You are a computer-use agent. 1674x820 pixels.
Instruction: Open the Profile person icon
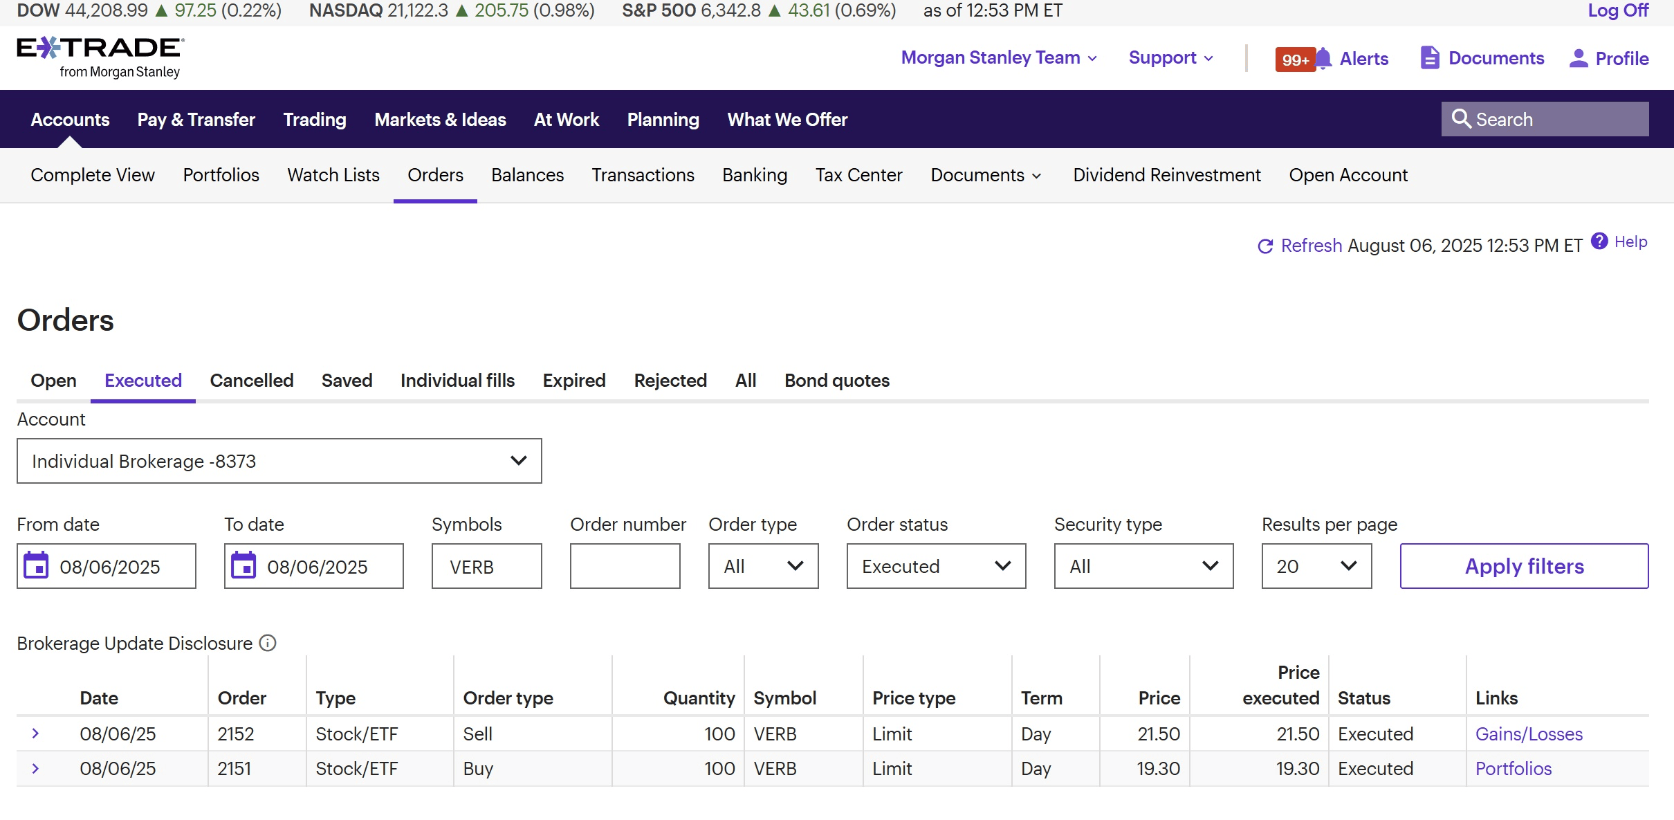tap(1579, 58)
